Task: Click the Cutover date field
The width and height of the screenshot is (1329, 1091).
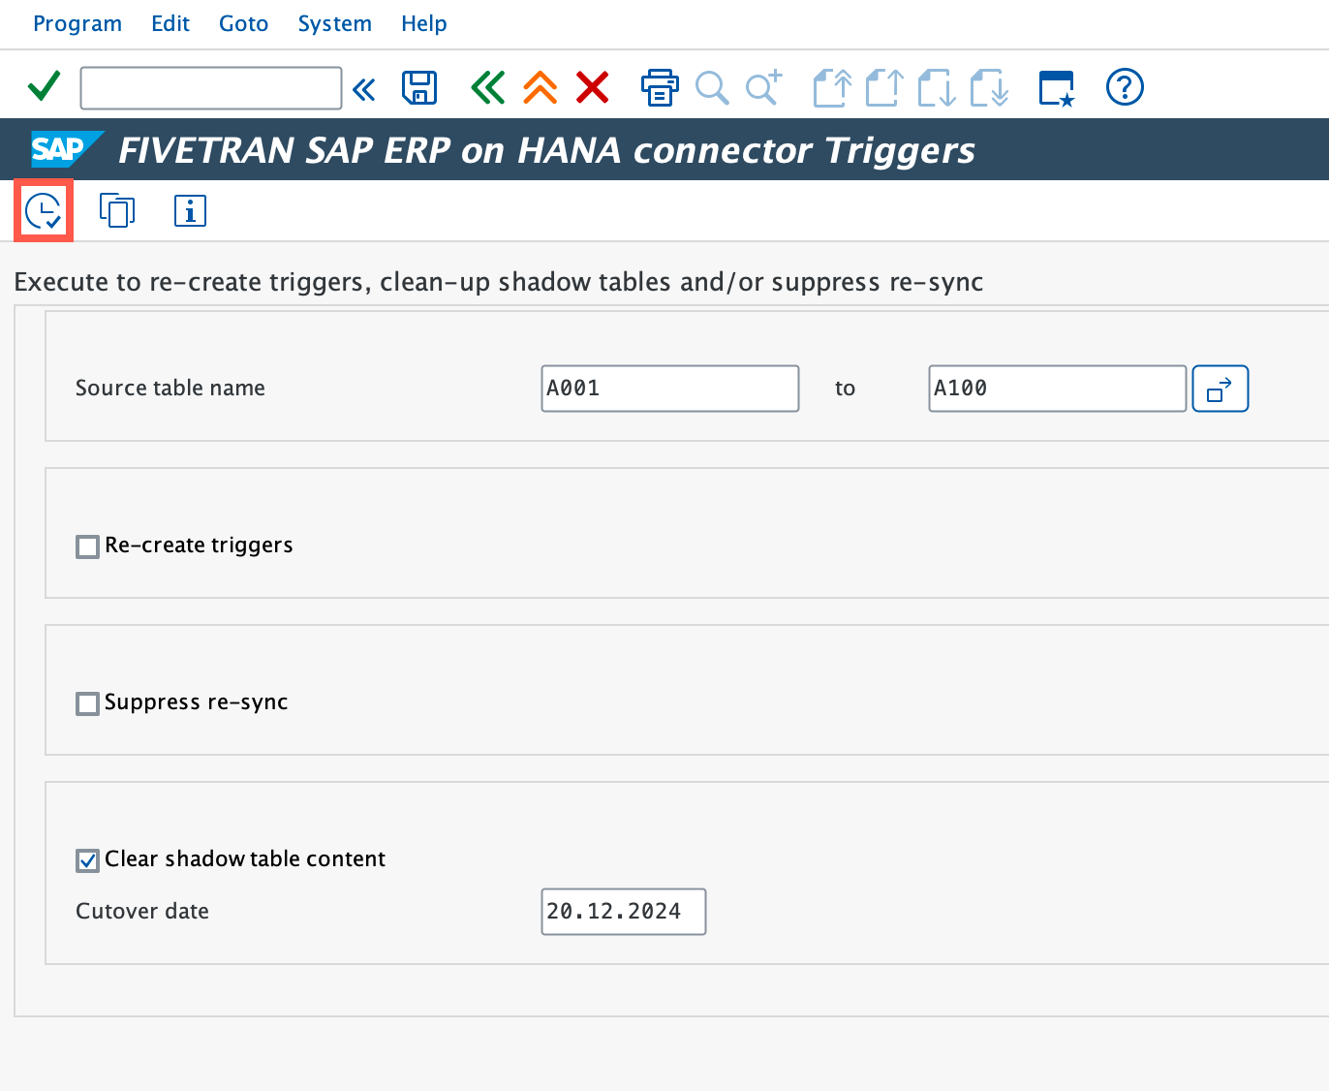Action: pyautogui.click(x=624, y=912)
